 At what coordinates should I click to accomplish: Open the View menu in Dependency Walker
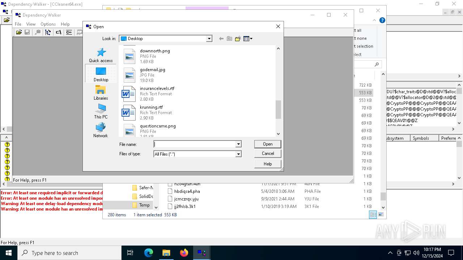tap(31, 24)
